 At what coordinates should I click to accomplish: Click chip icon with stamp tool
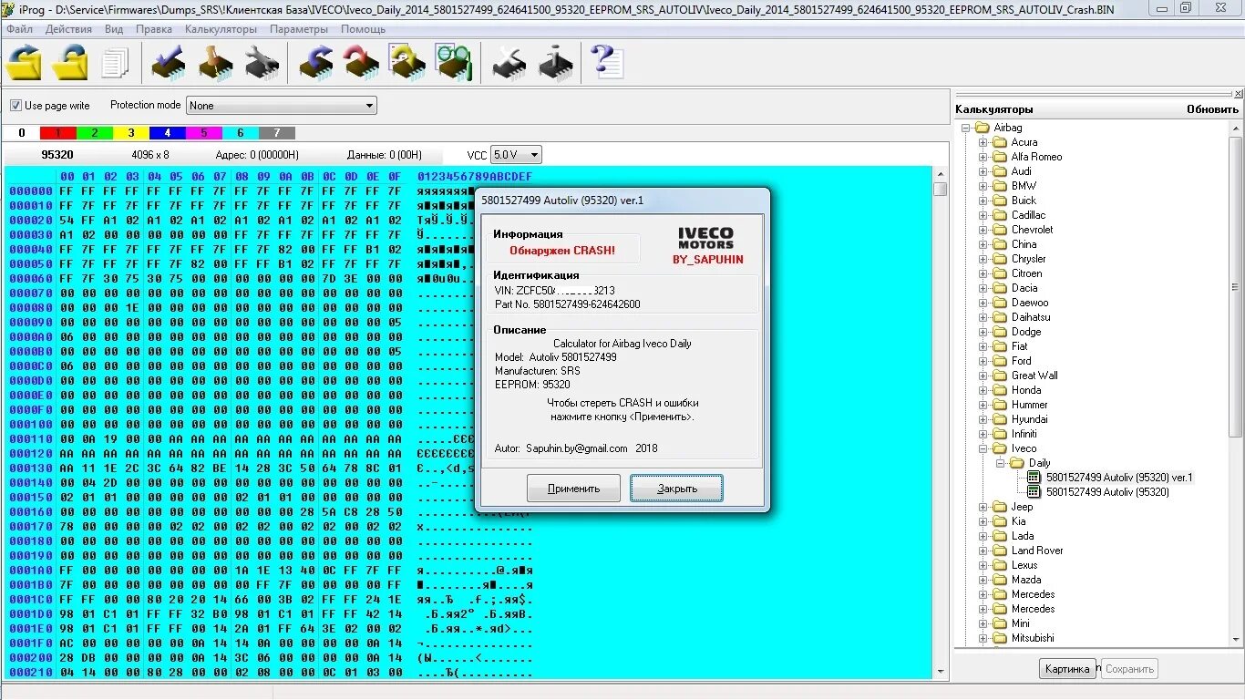pyautogui.click(x=215, y=62)
